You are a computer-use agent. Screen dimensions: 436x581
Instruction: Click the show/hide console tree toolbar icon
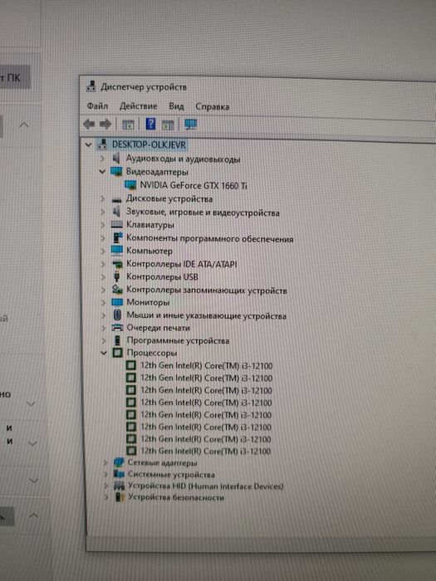[128, 124]
